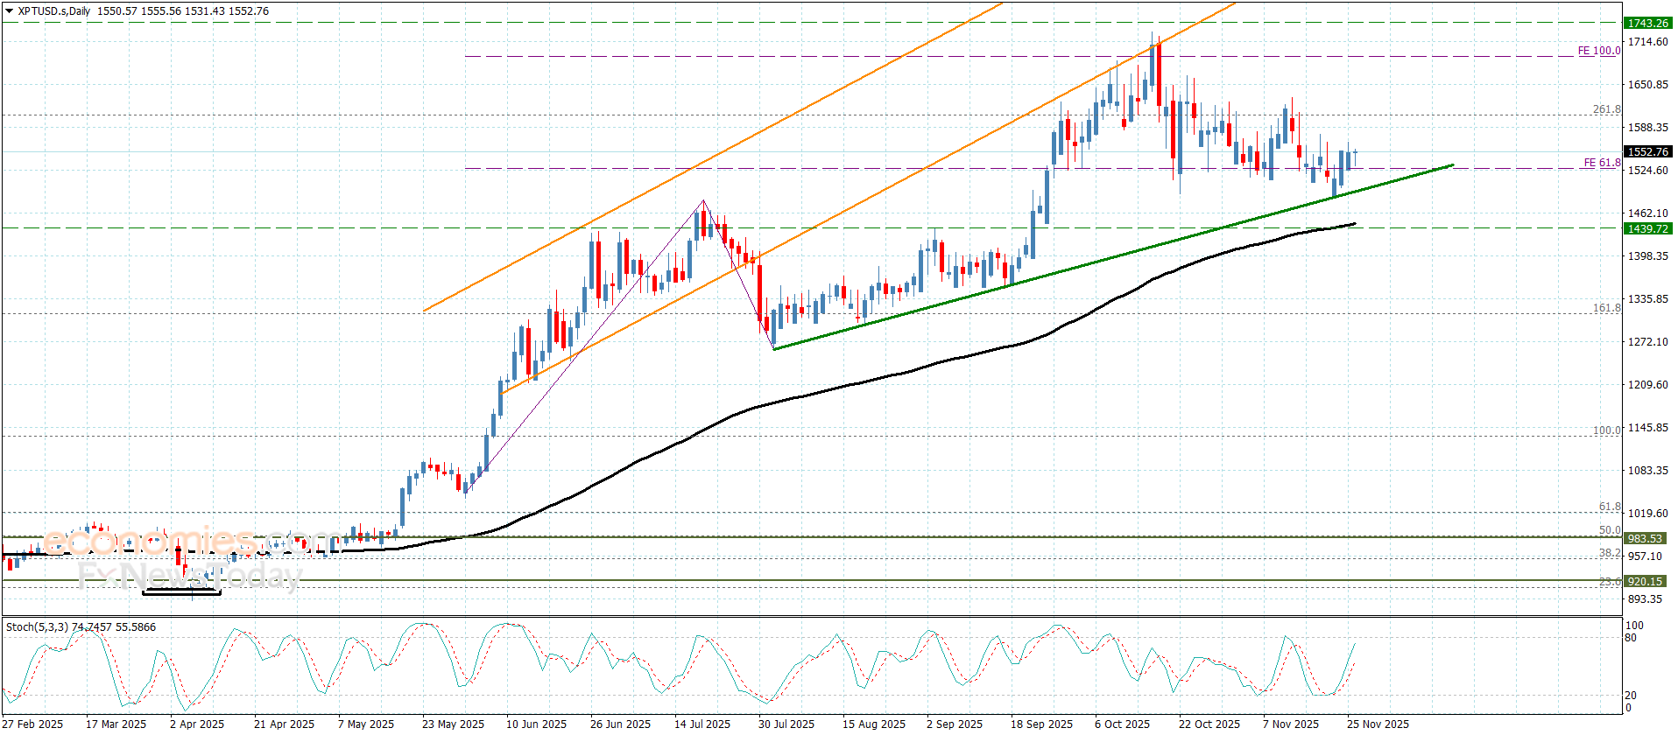Click the FE 100.0 Fibonacci expansion label

[x=1598, y=51]
